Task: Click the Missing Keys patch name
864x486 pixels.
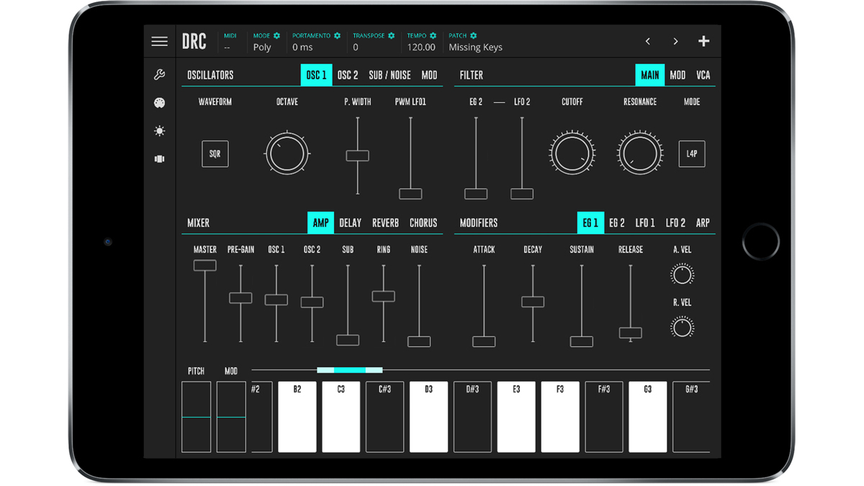Action: point(476,48)
